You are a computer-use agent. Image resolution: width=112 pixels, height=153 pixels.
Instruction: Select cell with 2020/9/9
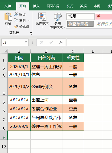point(19,126)
